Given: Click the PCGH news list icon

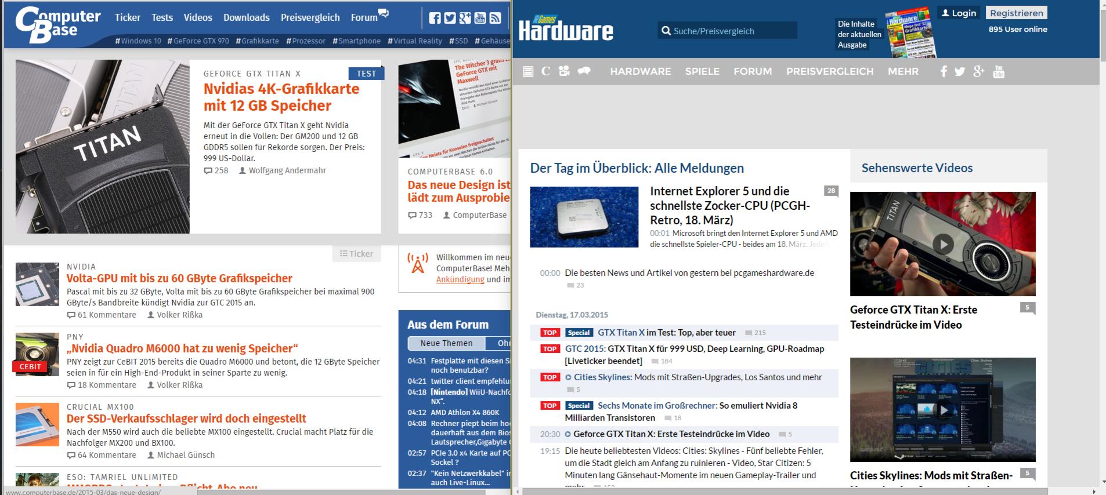Looking at the screenshot, I should (x=528, y=71).
